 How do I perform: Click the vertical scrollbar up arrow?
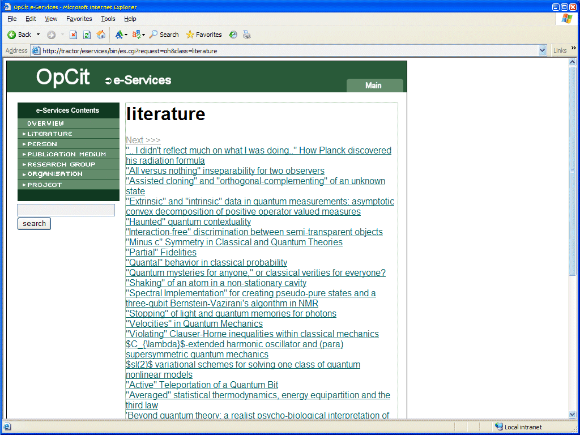[x=572, y=62]
